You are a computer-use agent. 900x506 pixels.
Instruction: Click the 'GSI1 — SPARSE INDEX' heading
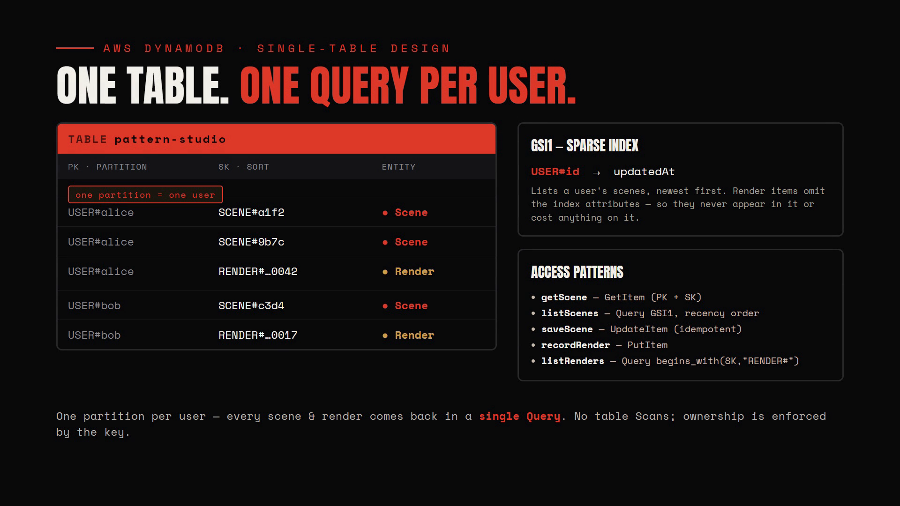(585, 146)
